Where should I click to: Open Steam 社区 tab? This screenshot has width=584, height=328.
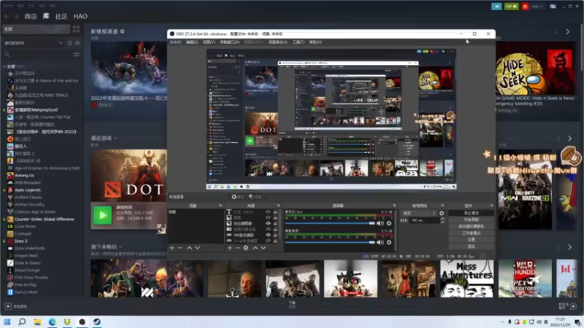(61, 16)
